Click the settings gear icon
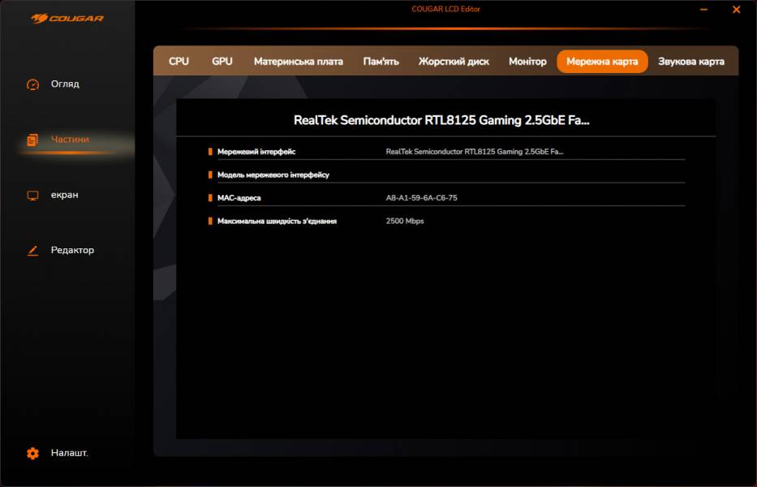 (x=32, y=454)
